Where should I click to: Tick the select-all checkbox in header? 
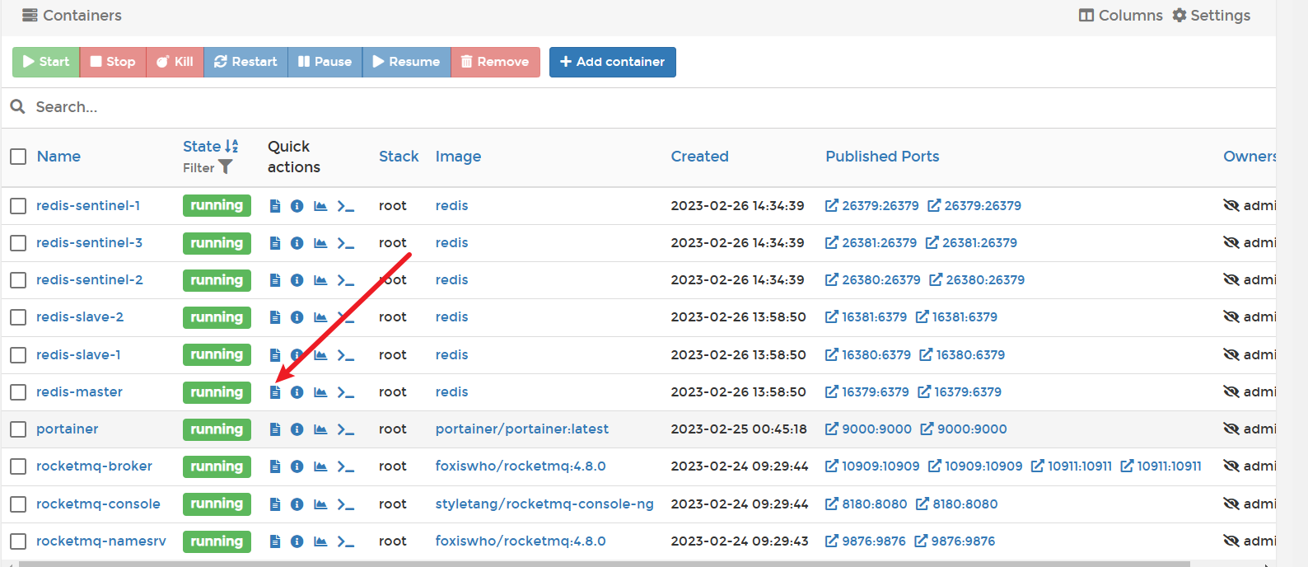click(18, 157)
